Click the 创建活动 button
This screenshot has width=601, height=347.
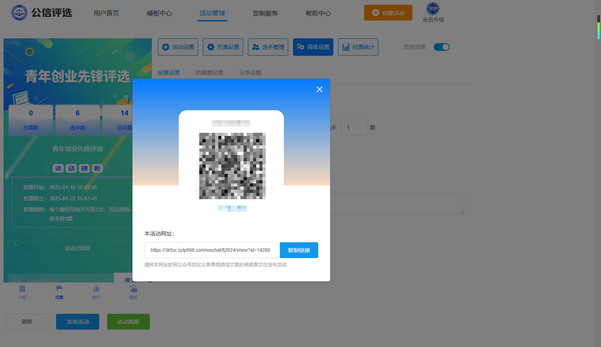pyautogui.click(x=388, y=13)
